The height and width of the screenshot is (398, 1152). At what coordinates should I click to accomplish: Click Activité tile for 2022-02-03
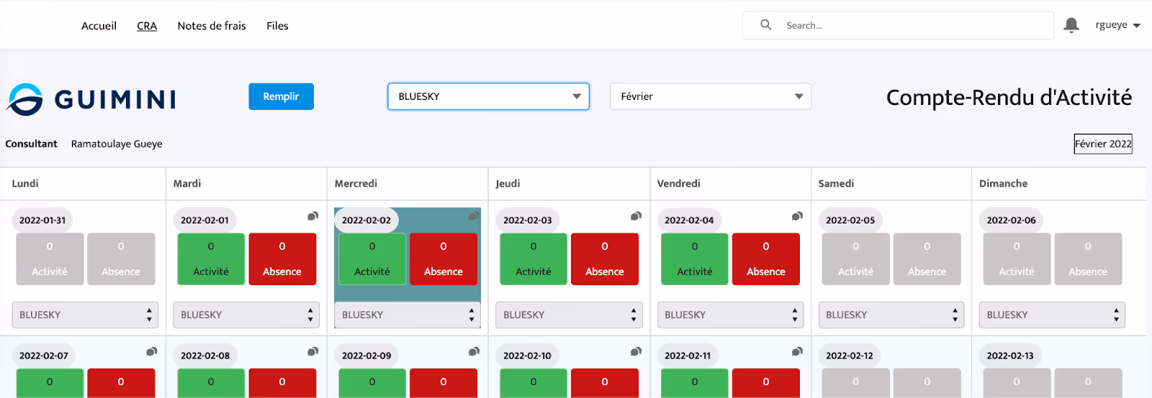[534, 259]
